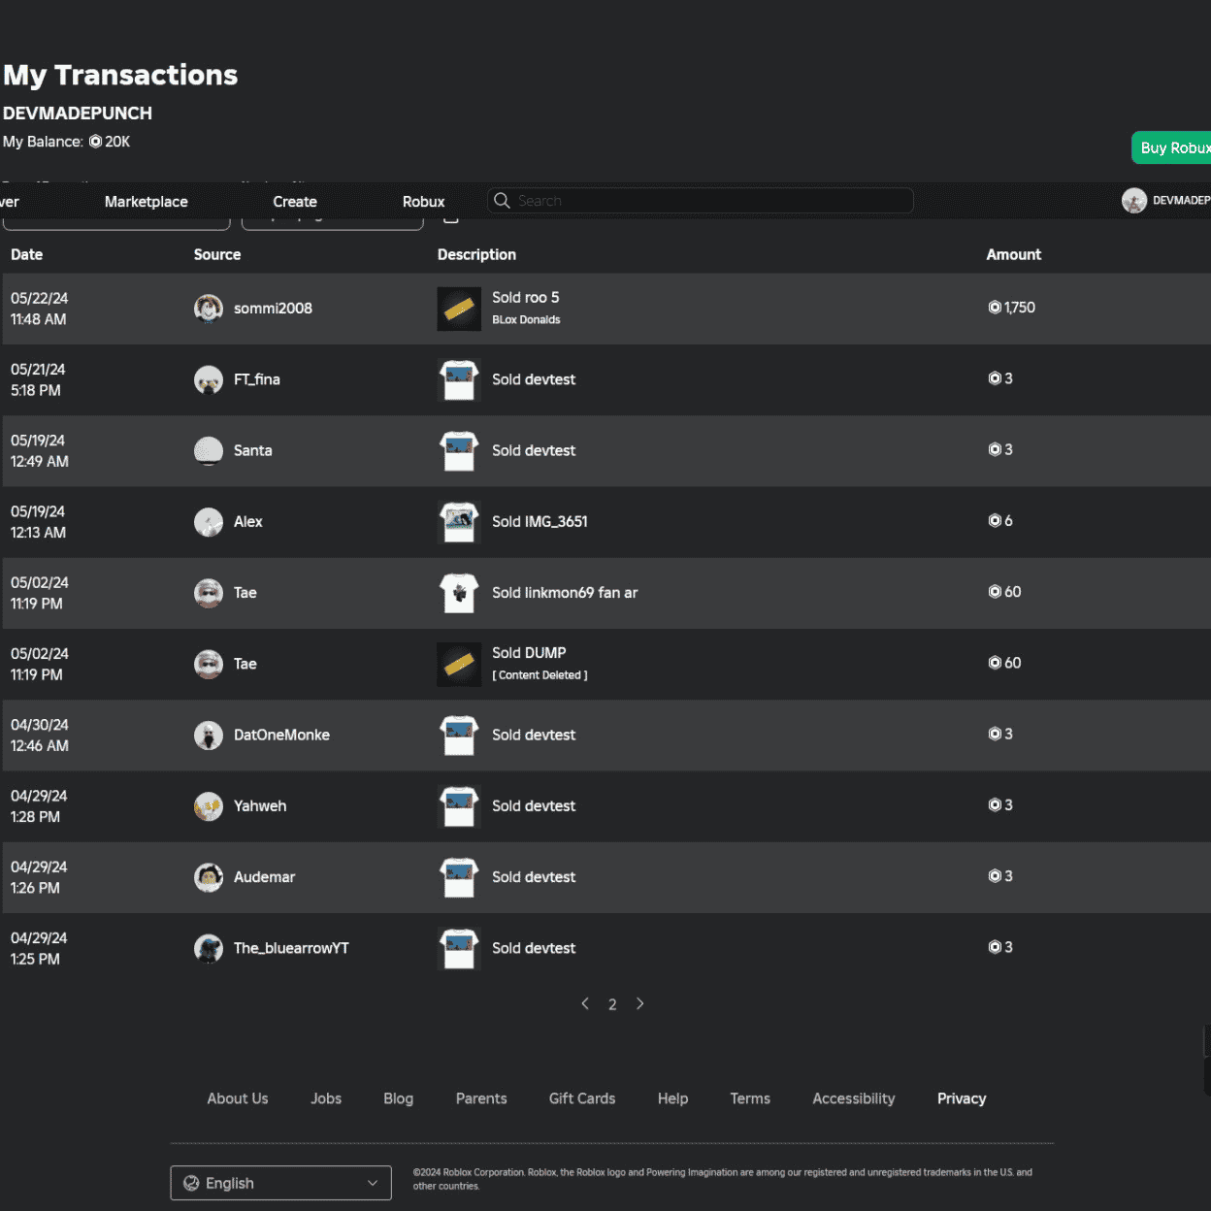Open the Create menu item
1211x1211 pixels.
coord(295,202)
